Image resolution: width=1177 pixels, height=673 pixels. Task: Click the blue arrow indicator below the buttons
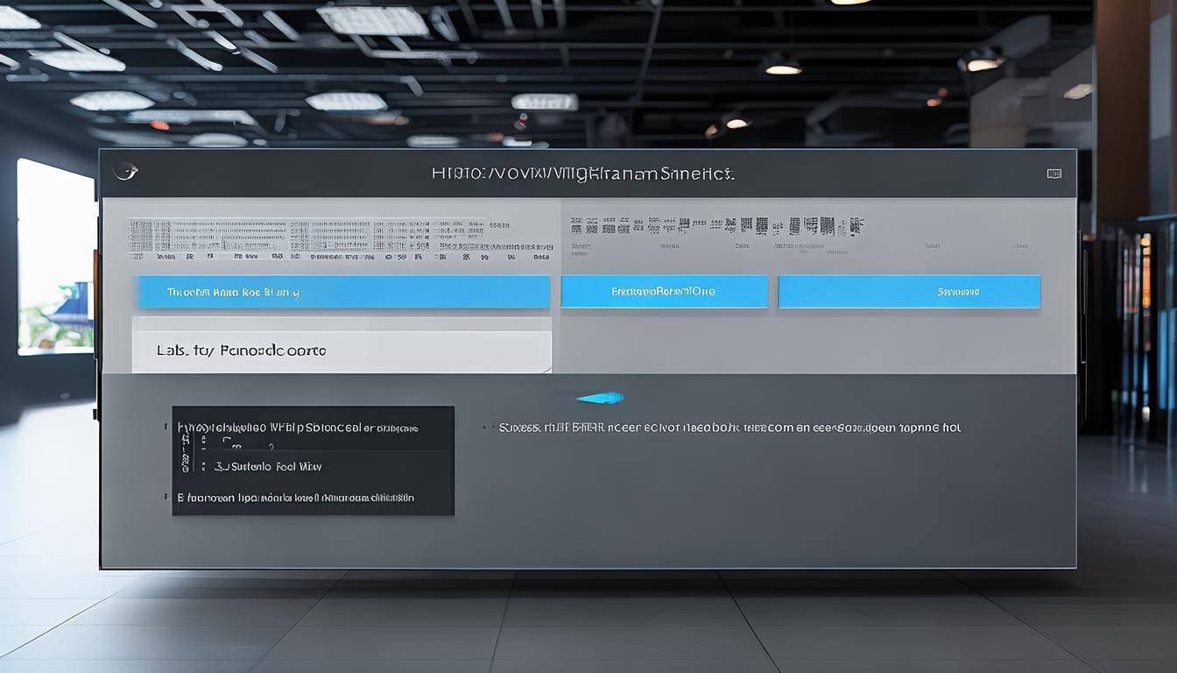coord(601,399)
